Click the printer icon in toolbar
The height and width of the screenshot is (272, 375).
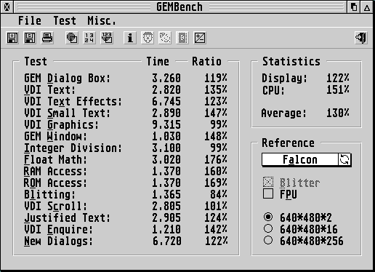coord(47,38)
